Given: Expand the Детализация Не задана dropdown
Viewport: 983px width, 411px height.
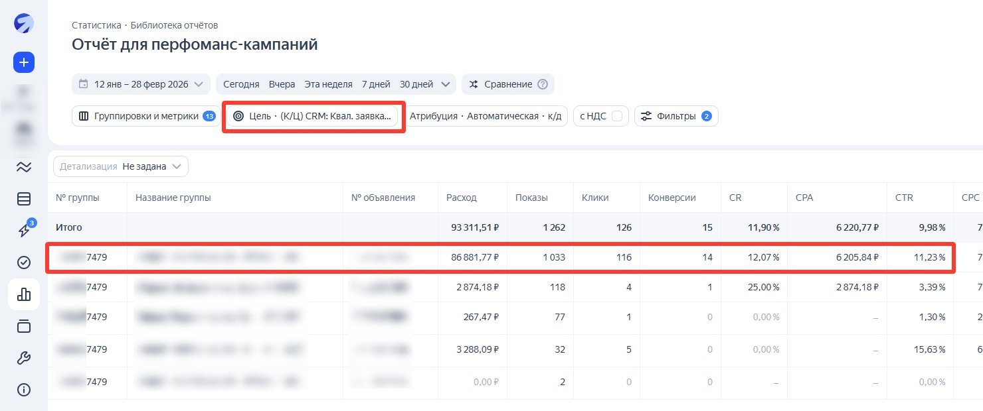Looking at the screenshot, I should tap(121, 166).
